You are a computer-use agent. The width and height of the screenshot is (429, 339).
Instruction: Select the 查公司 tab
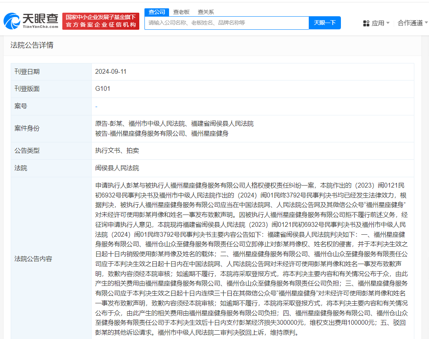tap(156, 12)
